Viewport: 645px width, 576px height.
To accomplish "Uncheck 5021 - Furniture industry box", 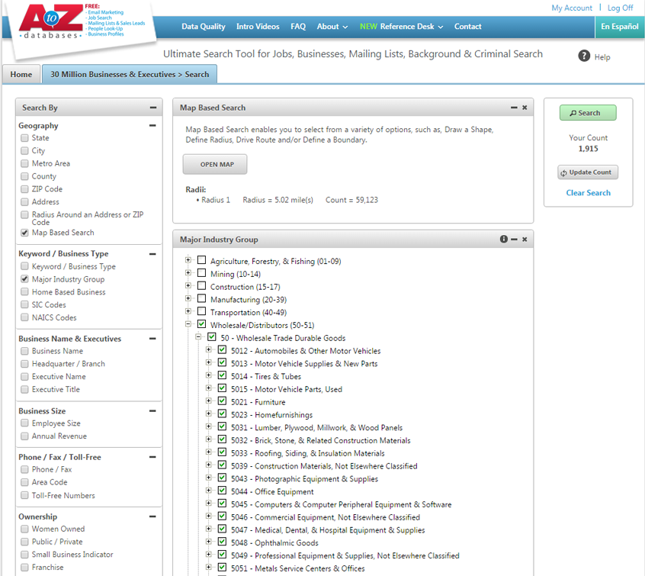I will (222, 401).
